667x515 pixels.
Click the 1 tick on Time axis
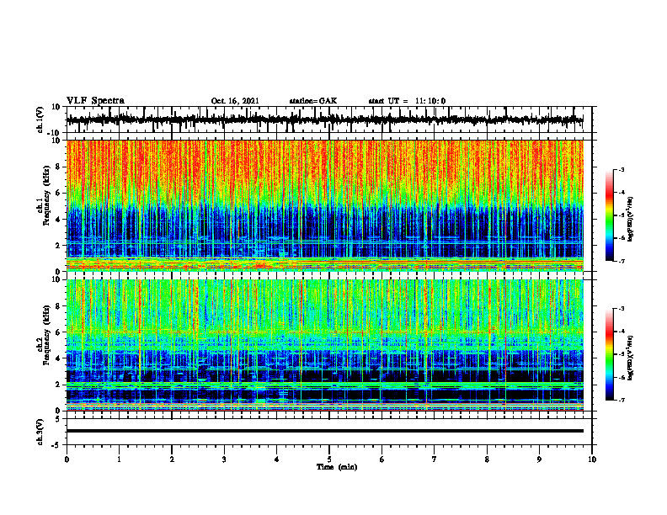pos(119,459)
